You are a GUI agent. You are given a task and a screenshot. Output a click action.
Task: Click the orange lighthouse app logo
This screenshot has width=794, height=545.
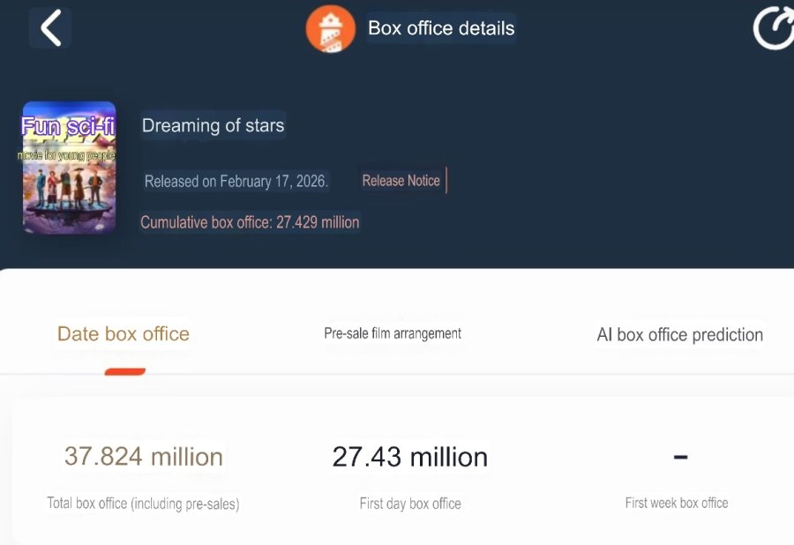(x=330, y=28)
